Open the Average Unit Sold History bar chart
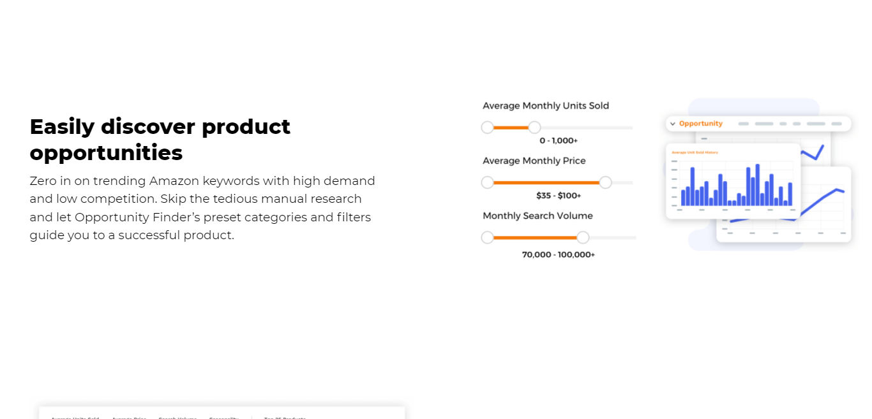The width and height of the screenshot is (872, 419). click(733, 181)
